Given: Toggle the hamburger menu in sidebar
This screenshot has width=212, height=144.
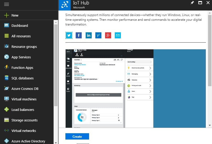Looking at the screenshot, I should tap(7, 5).
